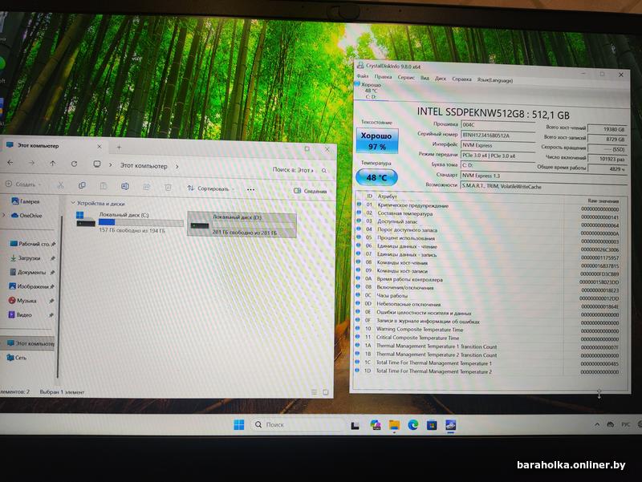Switch to details list view icon in Explorer status bar
Viewport: 642px width, 482px height.
coord(314,392)
